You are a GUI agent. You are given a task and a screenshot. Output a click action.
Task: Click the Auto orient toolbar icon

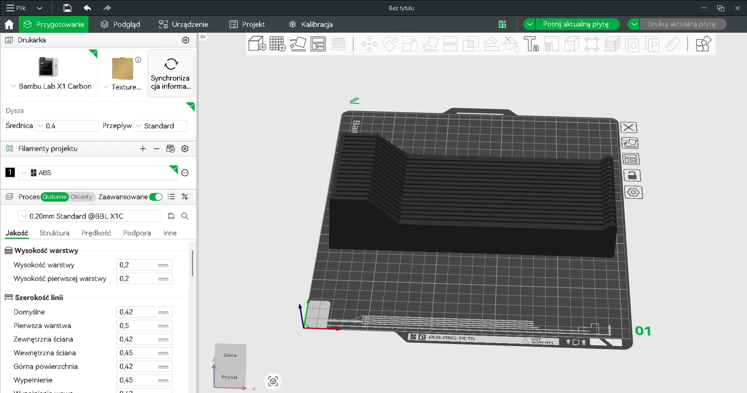[x=298, y=44]
